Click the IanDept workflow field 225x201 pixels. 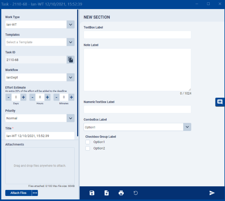pos(36,77)
